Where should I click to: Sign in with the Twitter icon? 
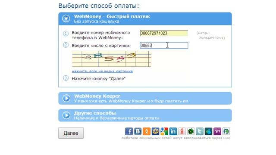[x=200, y=131]
